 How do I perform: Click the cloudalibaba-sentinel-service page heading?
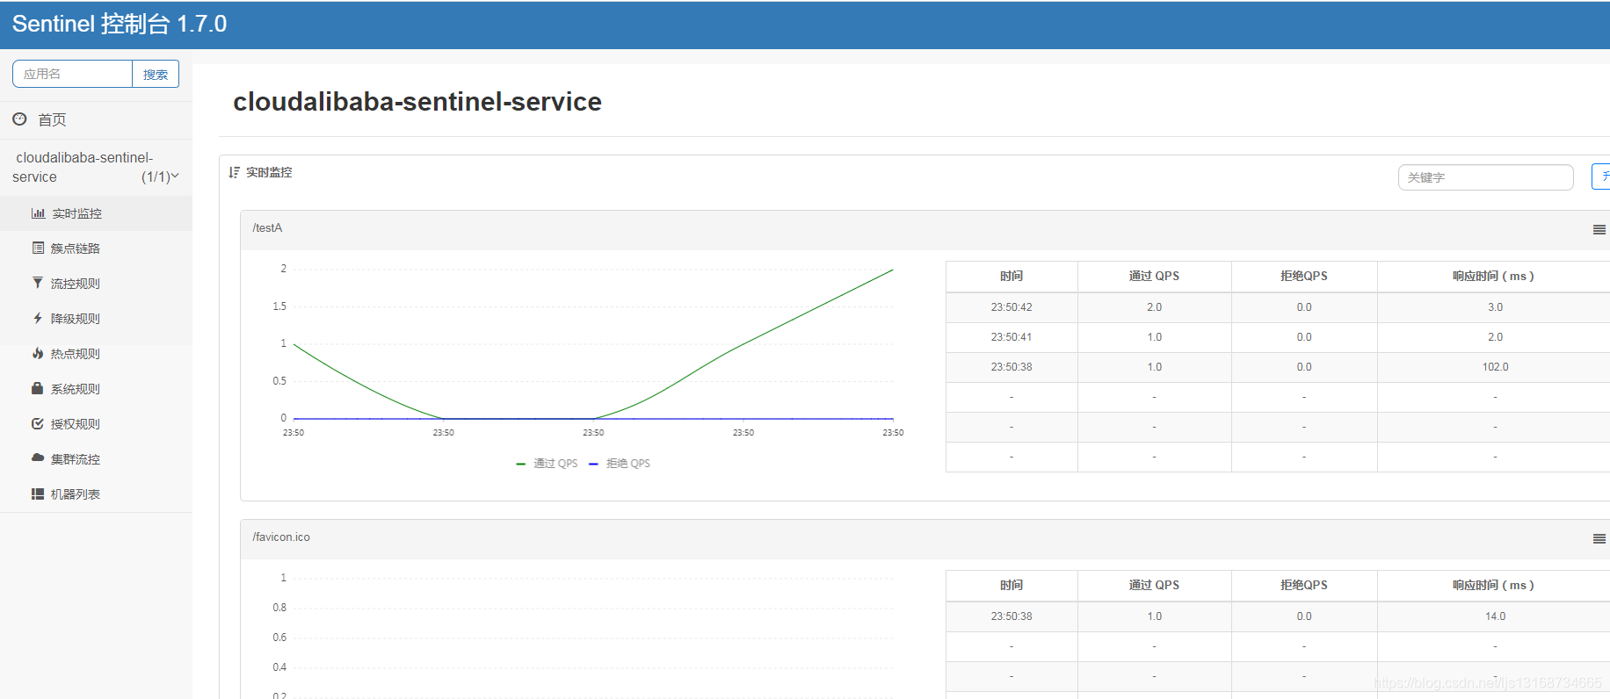point(417,102)
